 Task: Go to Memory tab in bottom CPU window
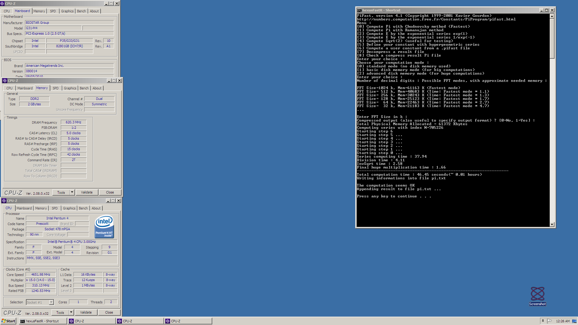tap(41, 208)
